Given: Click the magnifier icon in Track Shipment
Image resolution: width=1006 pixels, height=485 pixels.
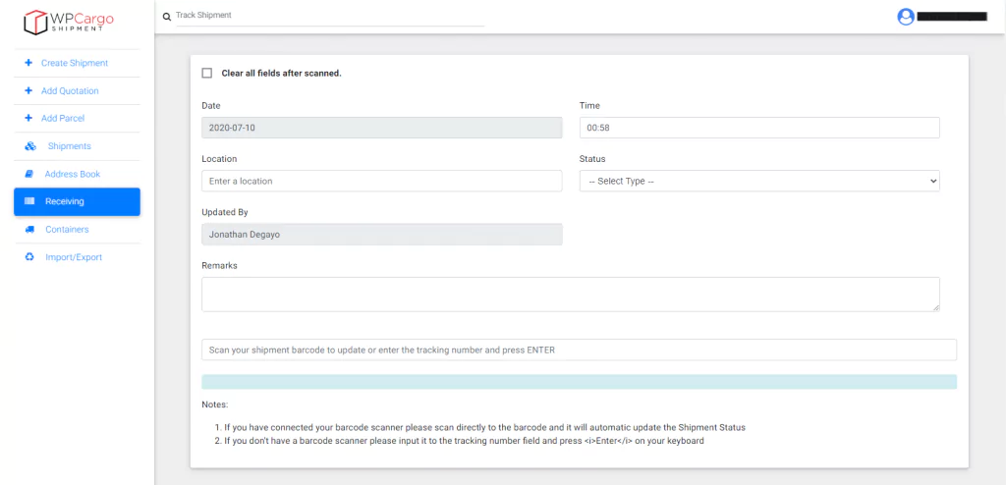Looking at the screenshot, I should 167,17.
